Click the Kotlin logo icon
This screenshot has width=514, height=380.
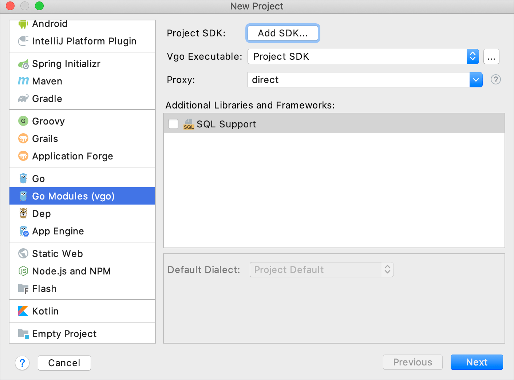23,311
